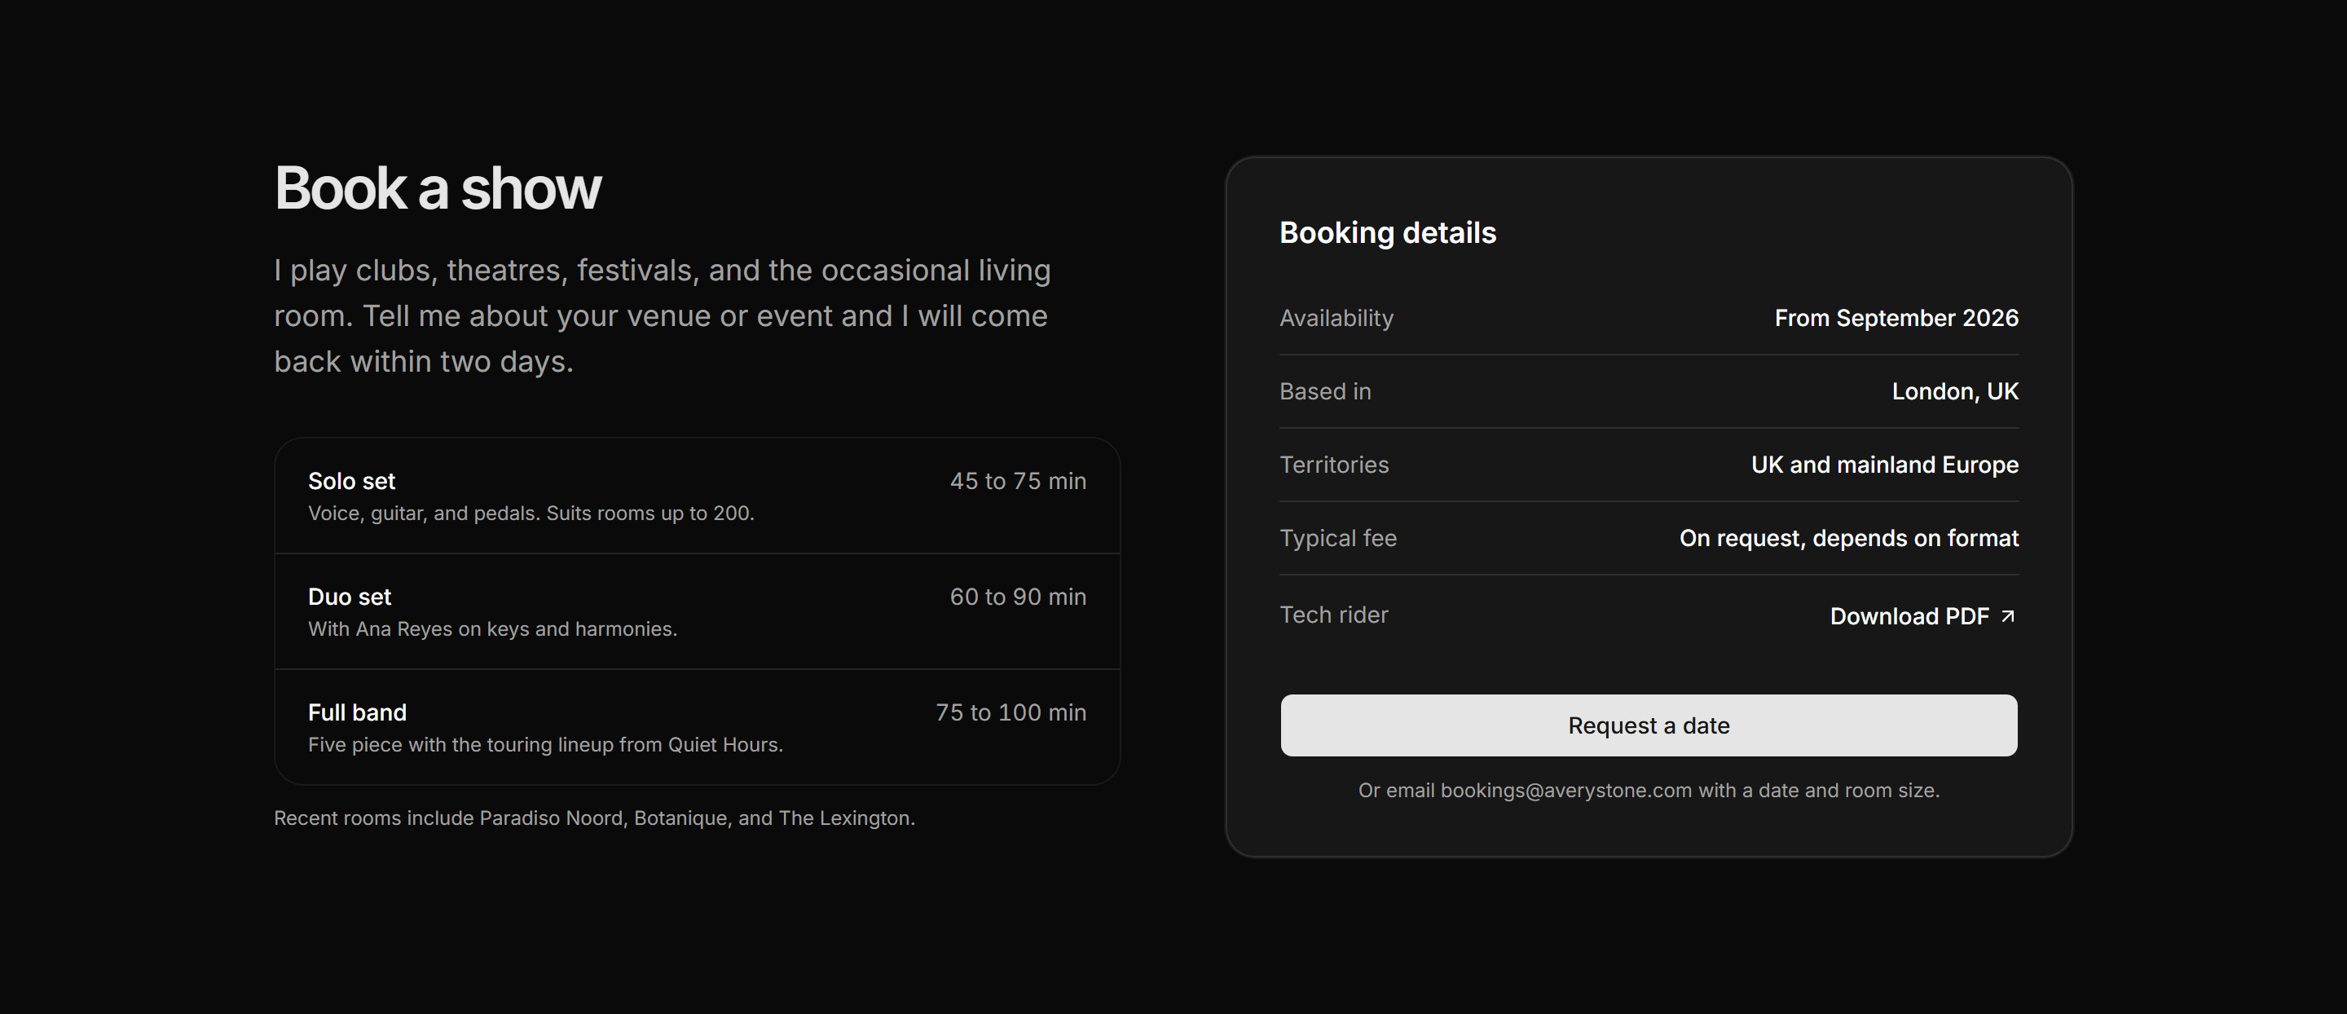Viewport: 2347px width, 1014px height.
Task: Select the Solo set title
Action: pos(352,481)
